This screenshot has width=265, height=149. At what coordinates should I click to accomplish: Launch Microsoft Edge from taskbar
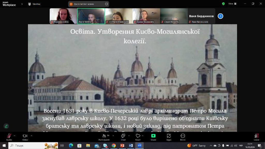tap(71, 145)
